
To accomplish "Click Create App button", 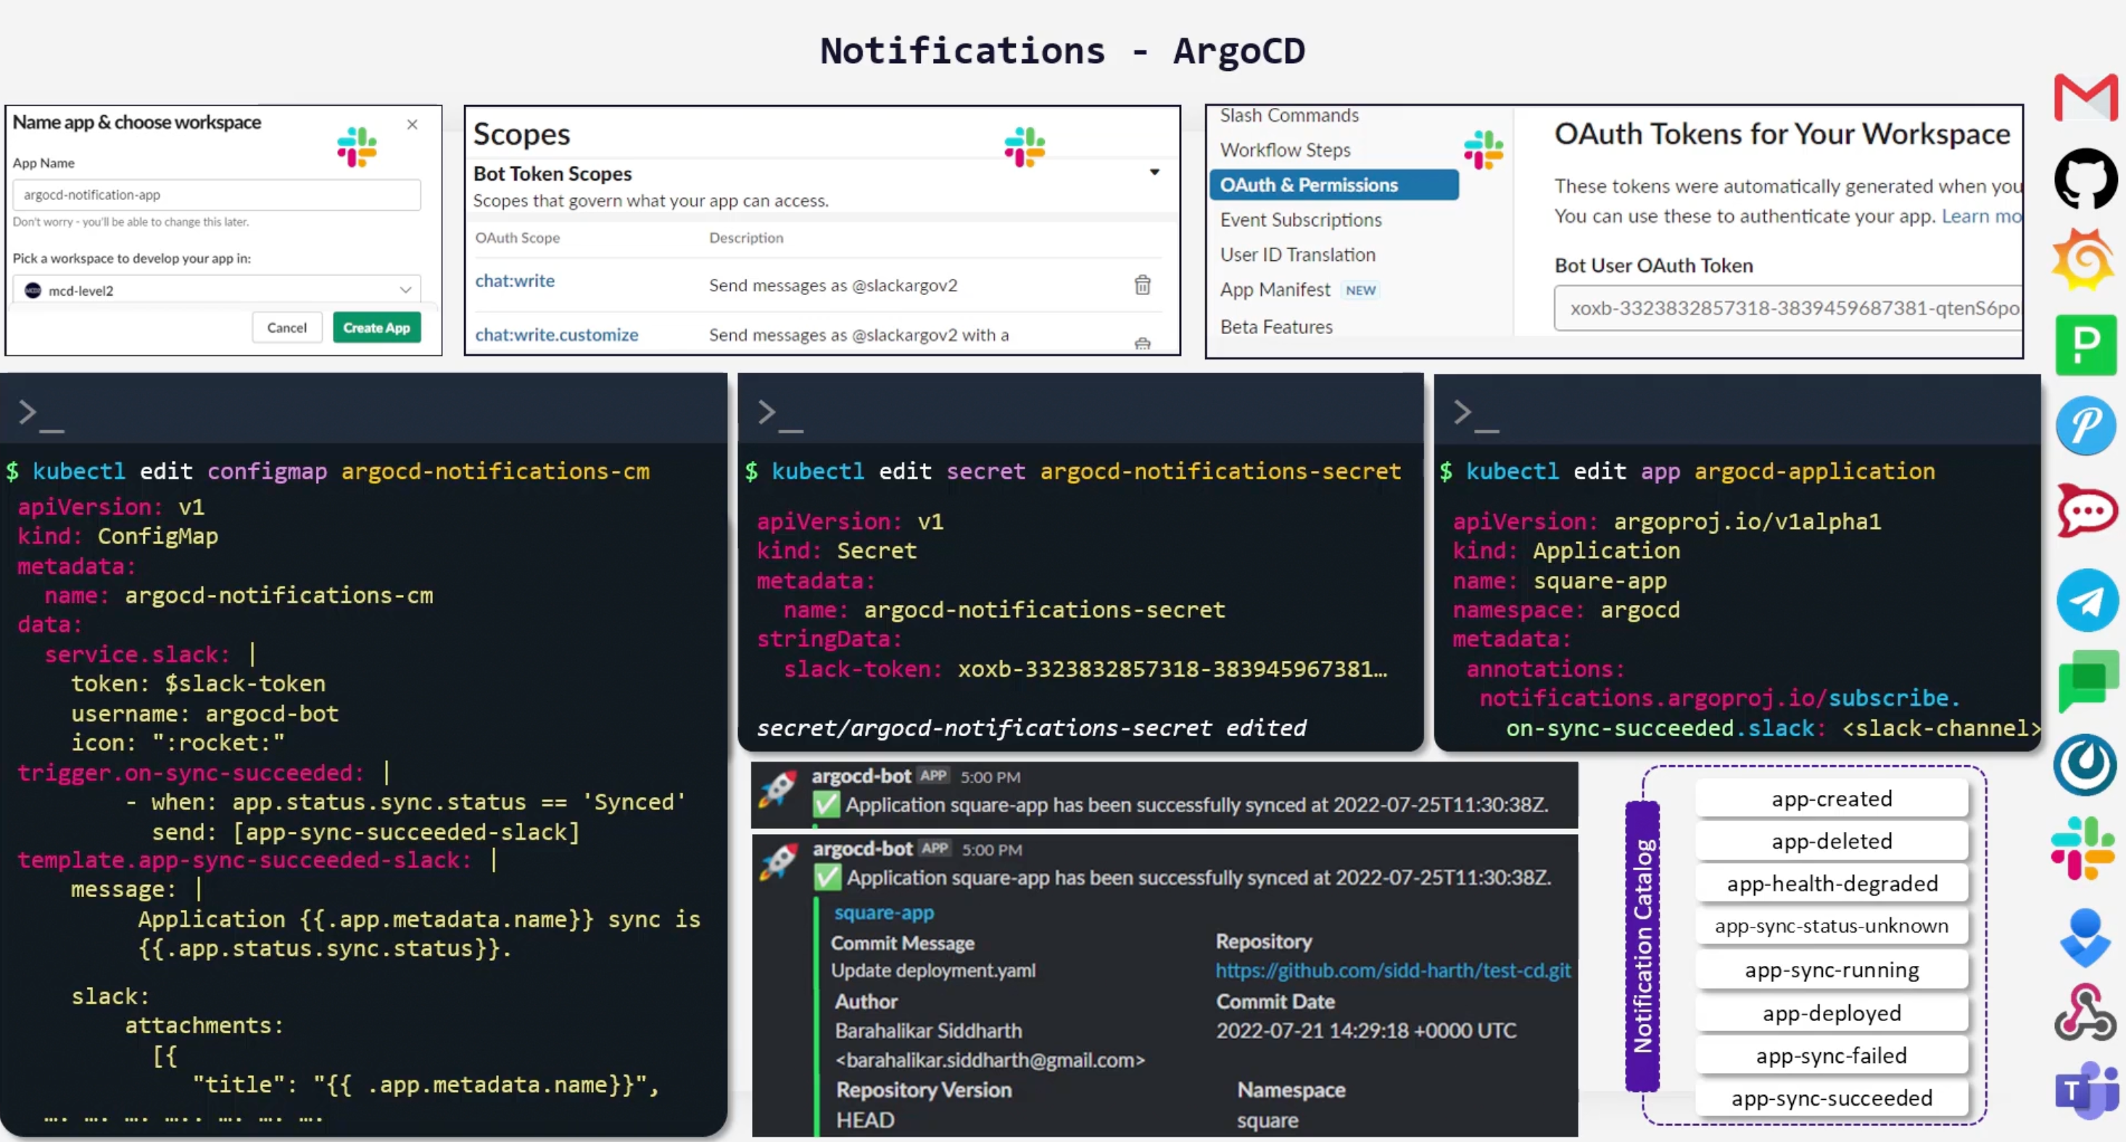I will [x=374, y=326].
